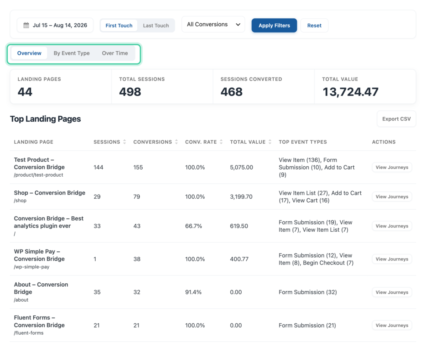Click the 144 sessions cell
426x360 pixels.
pos(98,167)
